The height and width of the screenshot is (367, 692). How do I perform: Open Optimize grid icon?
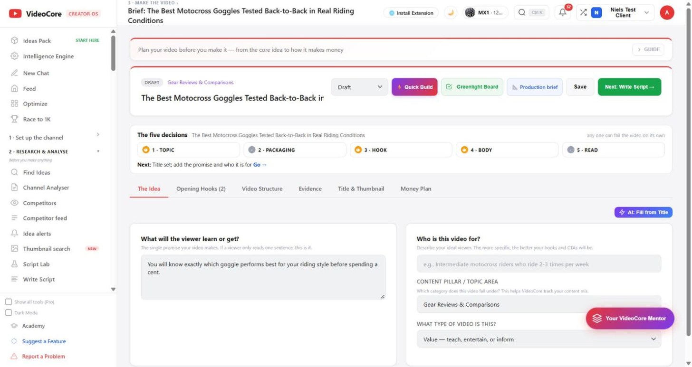(14, 104)
